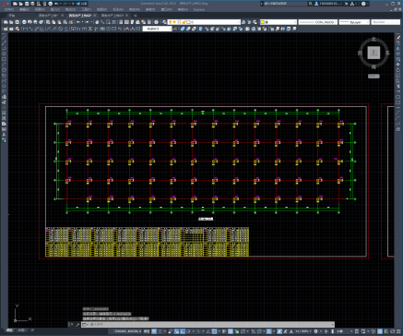Toggle snap mode in status bar
403x336 pixels.
click(x=160, y=331)
